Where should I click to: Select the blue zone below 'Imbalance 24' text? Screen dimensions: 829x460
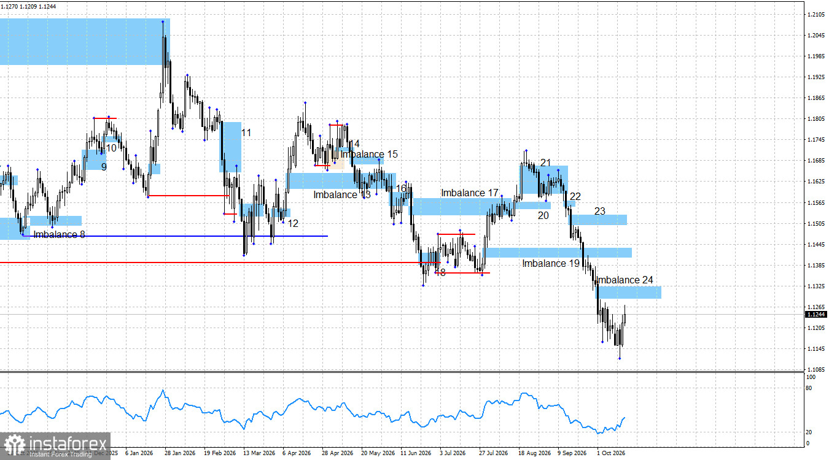click(629, 292)
